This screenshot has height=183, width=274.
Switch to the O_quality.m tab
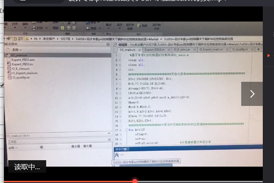240,50
